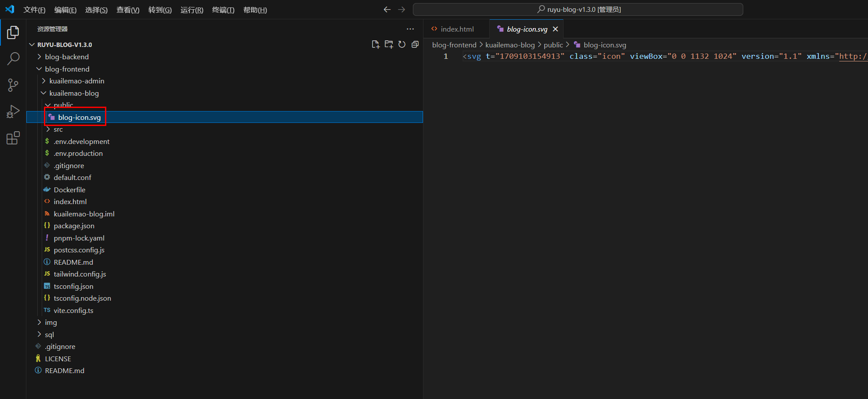Click public in the breadcrumb
Viewport: 868px width, 399px height.
[553, 45]
